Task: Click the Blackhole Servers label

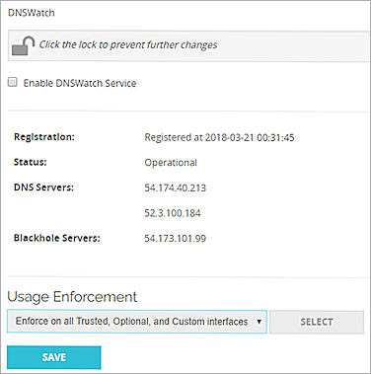Action: [x=57, y=238]
